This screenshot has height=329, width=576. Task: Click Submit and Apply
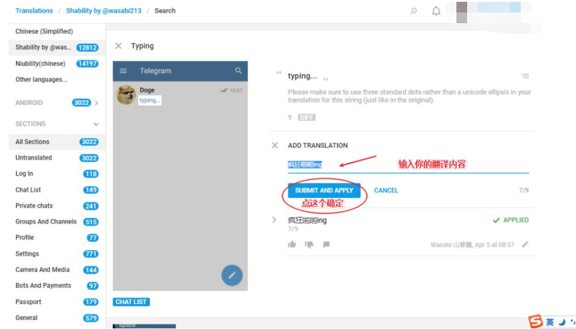(x=324, y=190)
